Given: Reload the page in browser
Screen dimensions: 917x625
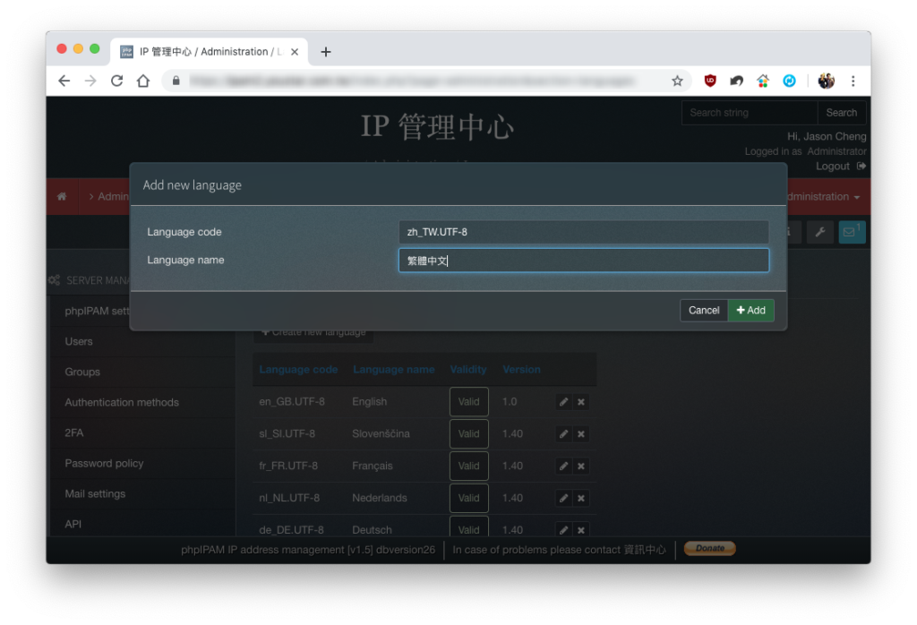Looking at the screenshot, I should (117, 81).
